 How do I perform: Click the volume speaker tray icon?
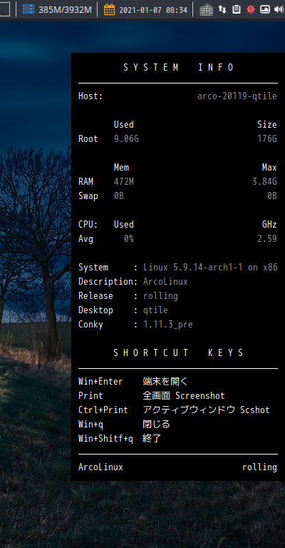[279, 9]
